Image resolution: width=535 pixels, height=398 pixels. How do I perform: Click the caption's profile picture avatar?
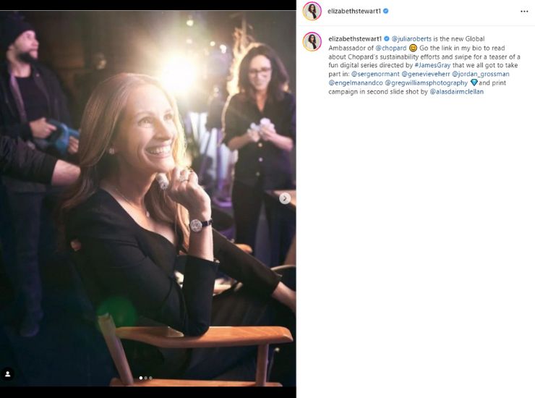pyautogui.click(x=312, y=41)
